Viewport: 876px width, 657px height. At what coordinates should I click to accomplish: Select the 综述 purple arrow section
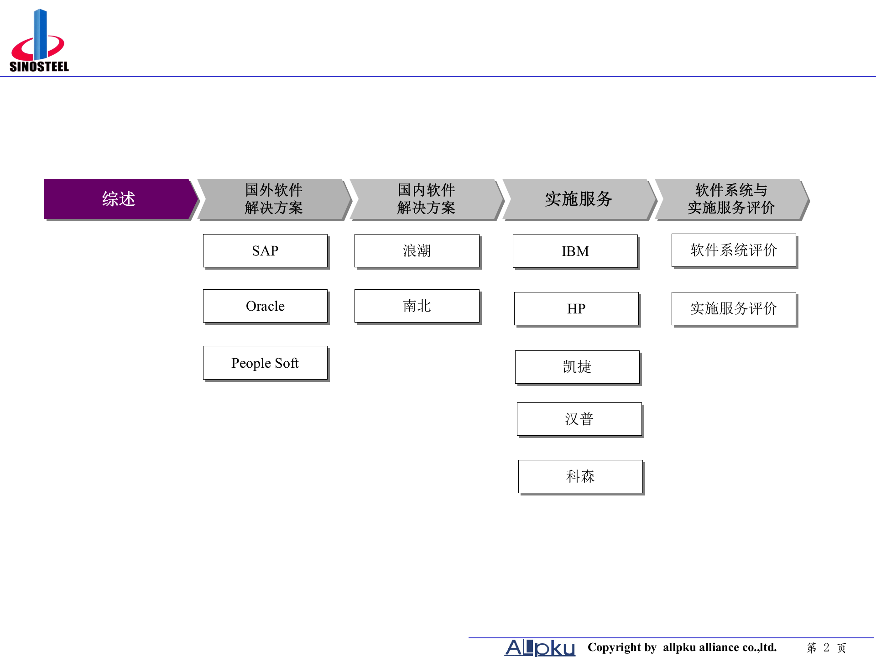click(118, 199)
